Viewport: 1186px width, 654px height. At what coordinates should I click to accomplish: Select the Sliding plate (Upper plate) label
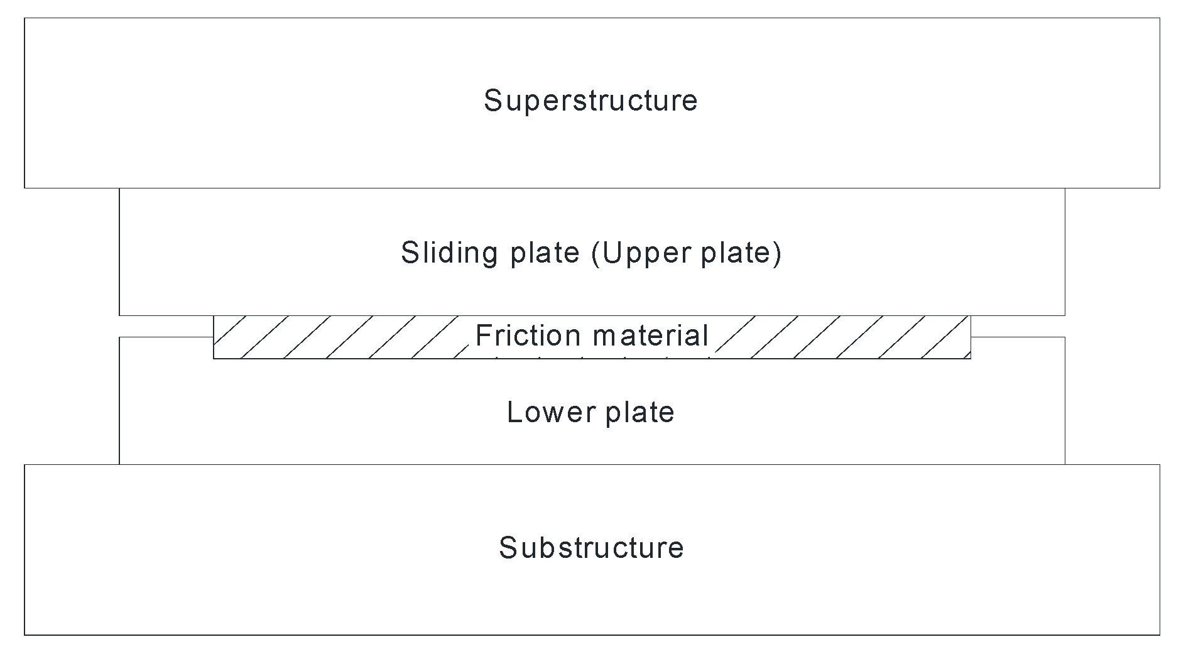click(591, 253)
